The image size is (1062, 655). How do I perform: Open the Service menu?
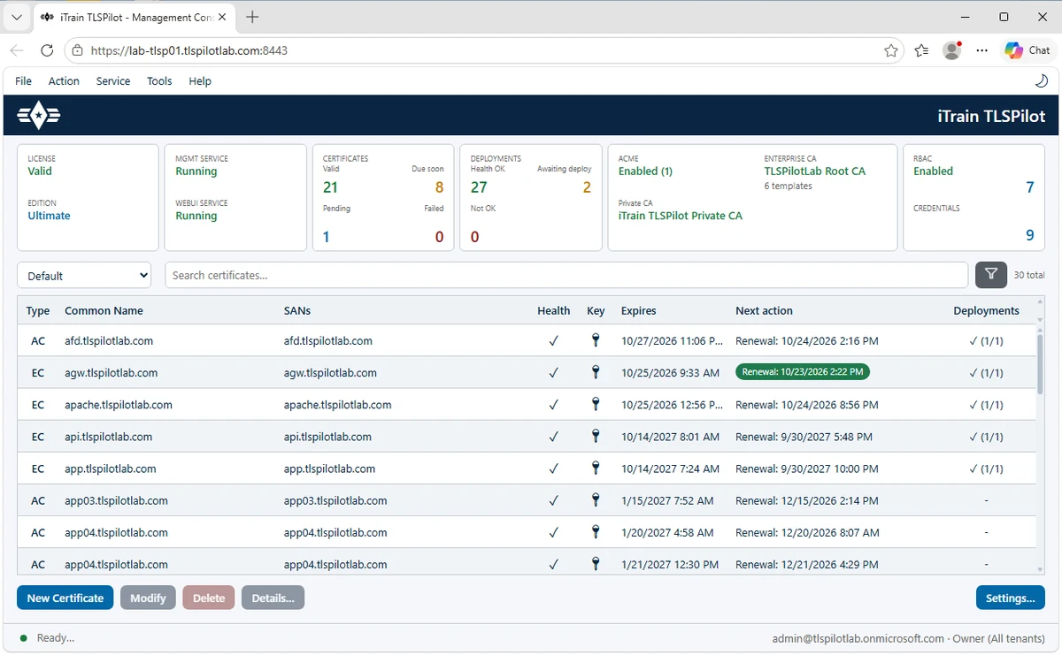point(113,80)
